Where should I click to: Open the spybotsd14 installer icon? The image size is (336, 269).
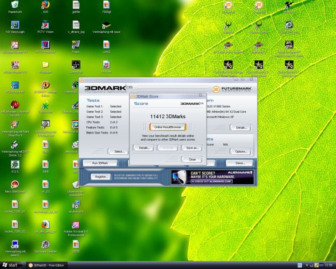tap(76, 205)
